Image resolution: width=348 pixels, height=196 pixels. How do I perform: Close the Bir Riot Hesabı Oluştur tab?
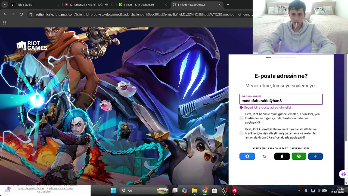(220, 5)
